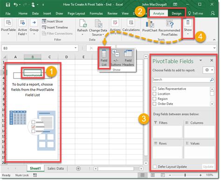Open the Undo history dropdown arrow

pos(20,5)
